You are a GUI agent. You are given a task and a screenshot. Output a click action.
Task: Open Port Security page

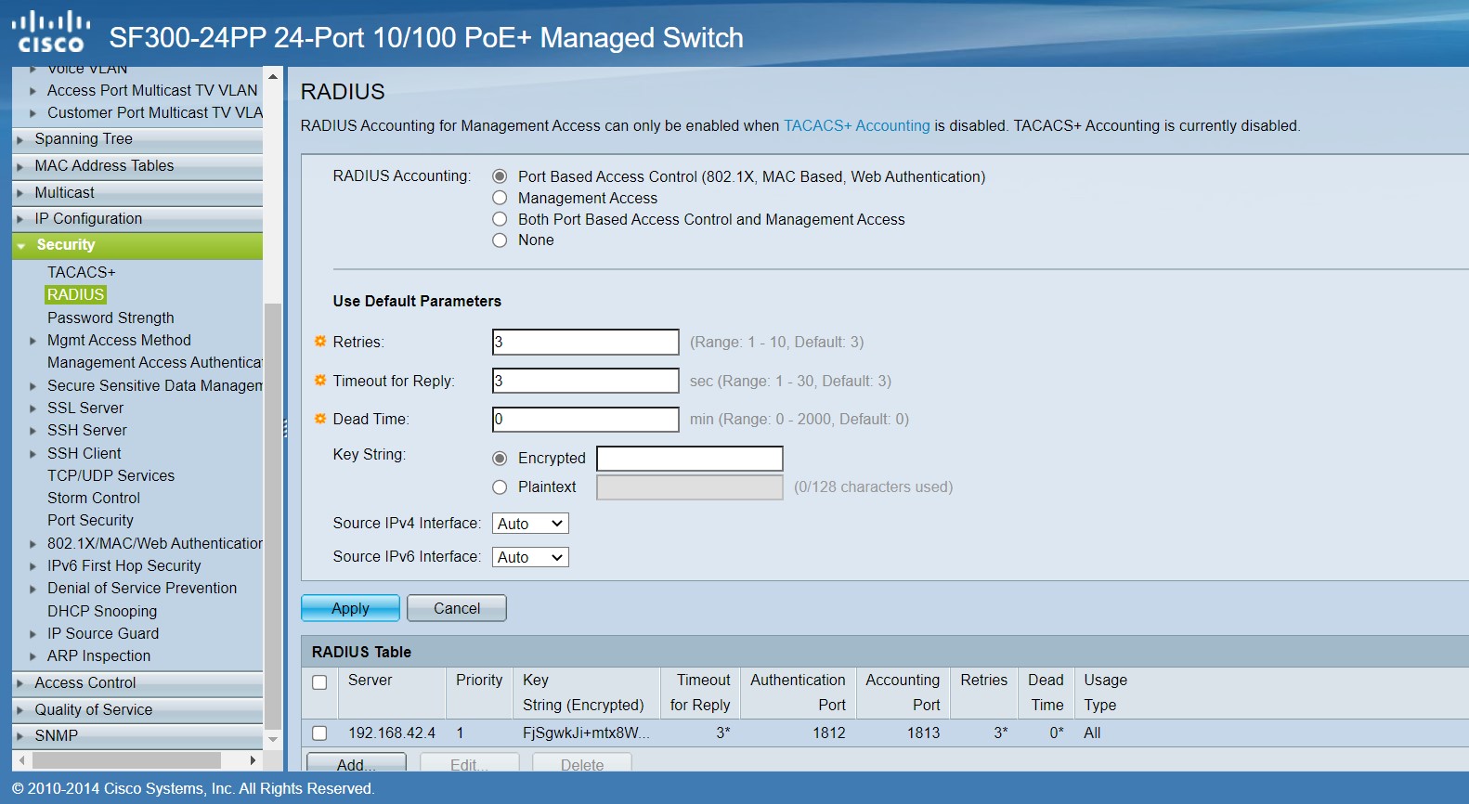point(90,520)
